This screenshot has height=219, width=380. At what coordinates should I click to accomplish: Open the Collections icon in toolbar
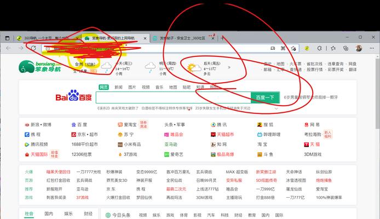(x=346, y=48)
